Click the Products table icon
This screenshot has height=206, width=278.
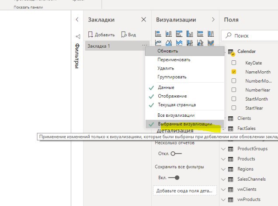pyautogui.click(x=230, y=159)
